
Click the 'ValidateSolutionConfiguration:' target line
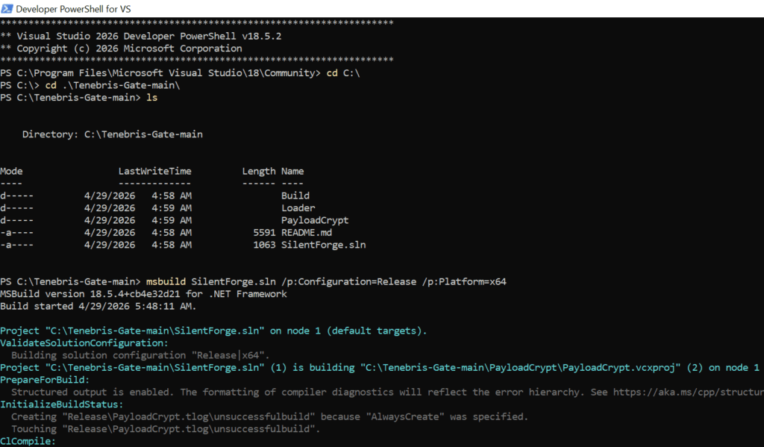point(84,343)
